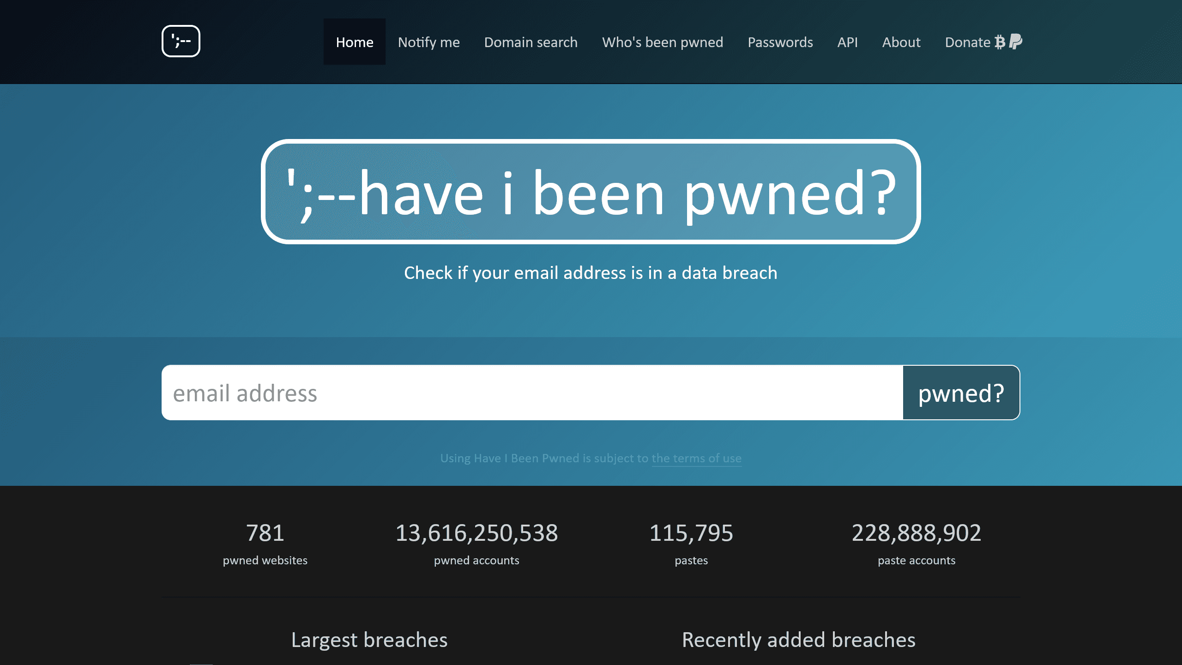Click the pwned? search button
Viewport: 1182px width, 665px height.
point(961,393)
